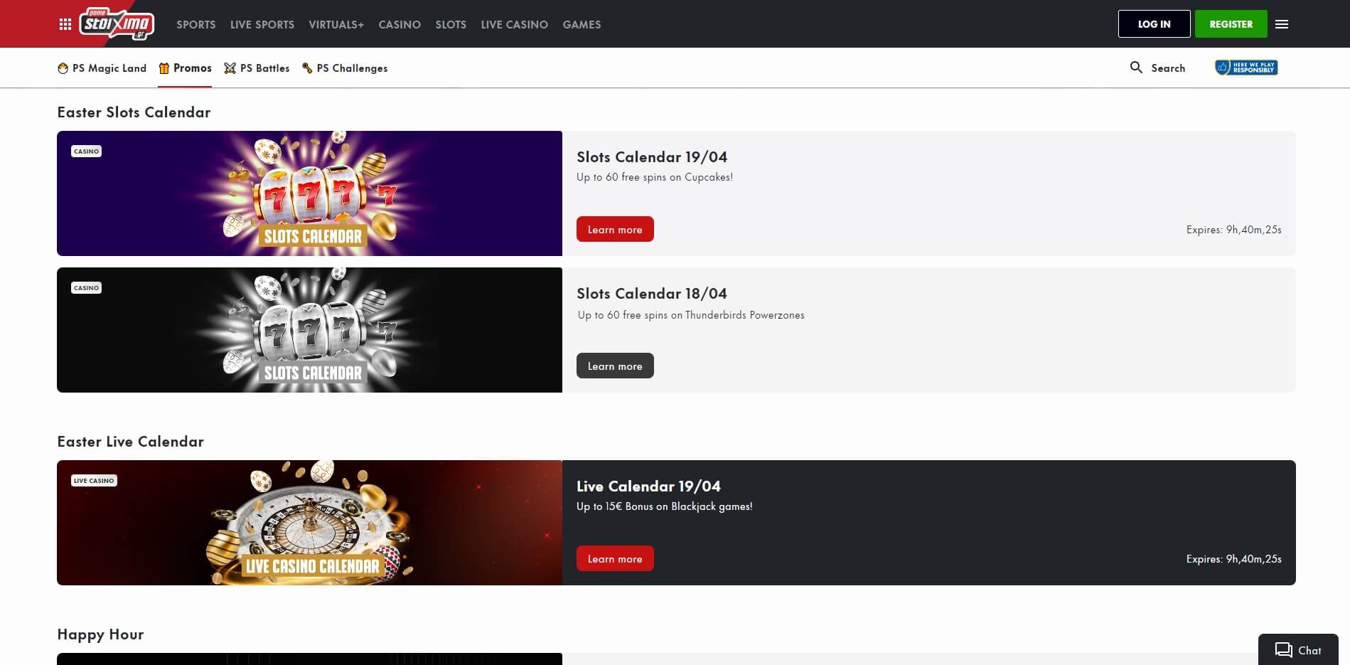Open the Sports section
The height and width of the screenshot is (665, 1350).
tap(195, 24)
